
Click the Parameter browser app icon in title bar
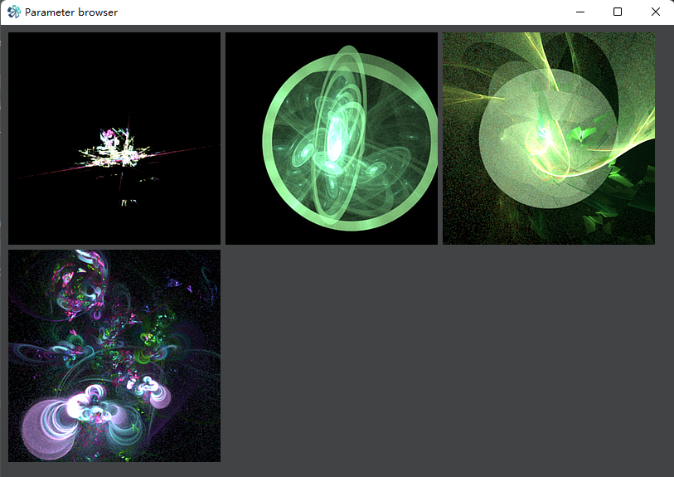tap(14, 12)
